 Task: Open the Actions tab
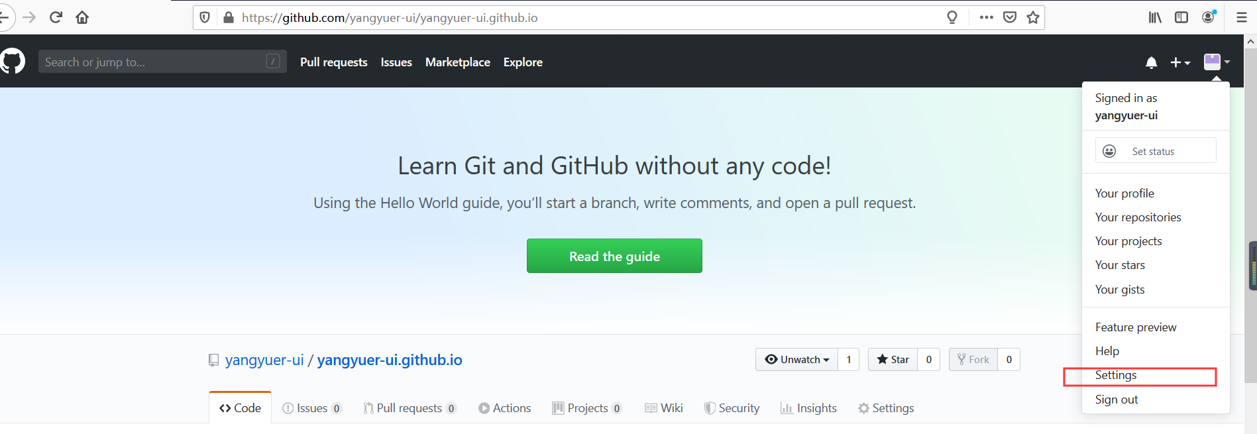(x=504, y=408)
